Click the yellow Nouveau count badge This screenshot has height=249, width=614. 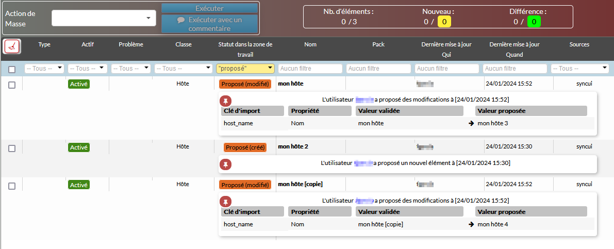[444, 22]
